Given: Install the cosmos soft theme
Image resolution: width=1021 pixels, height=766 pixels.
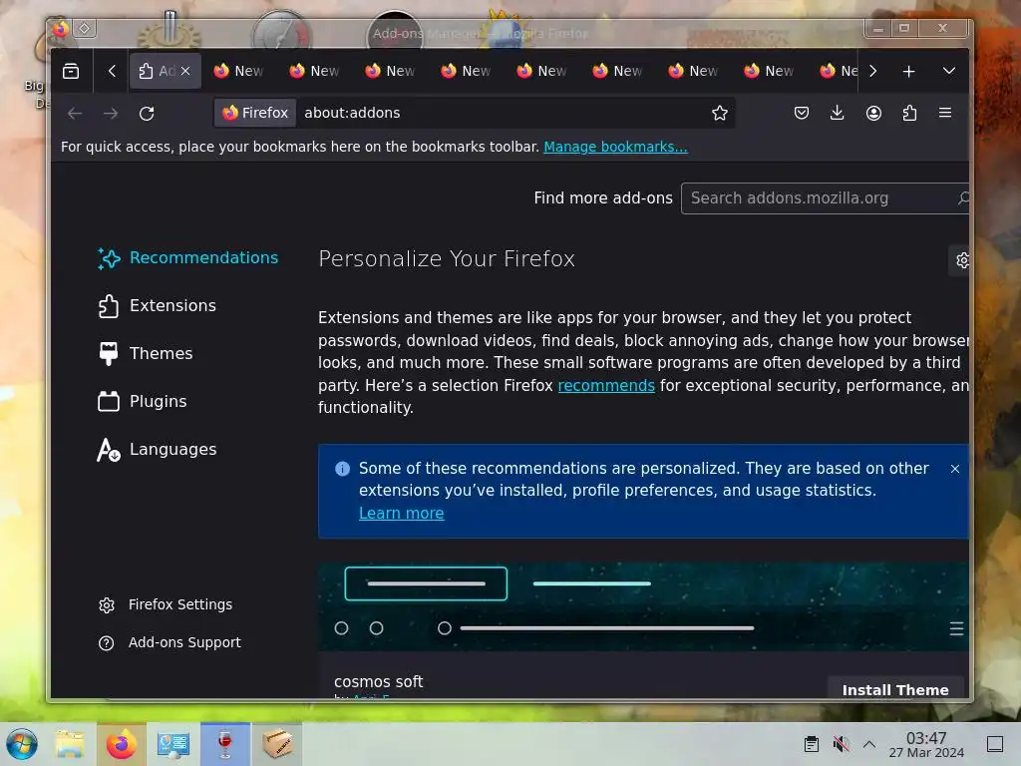Looking at the screenshot, I should (x=895, y=689).
